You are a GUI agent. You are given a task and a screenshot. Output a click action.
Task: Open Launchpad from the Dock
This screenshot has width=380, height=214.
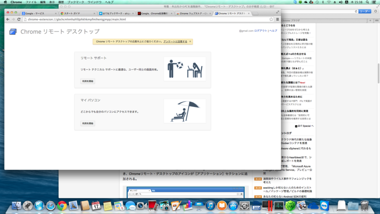click(x=28, y=206)
